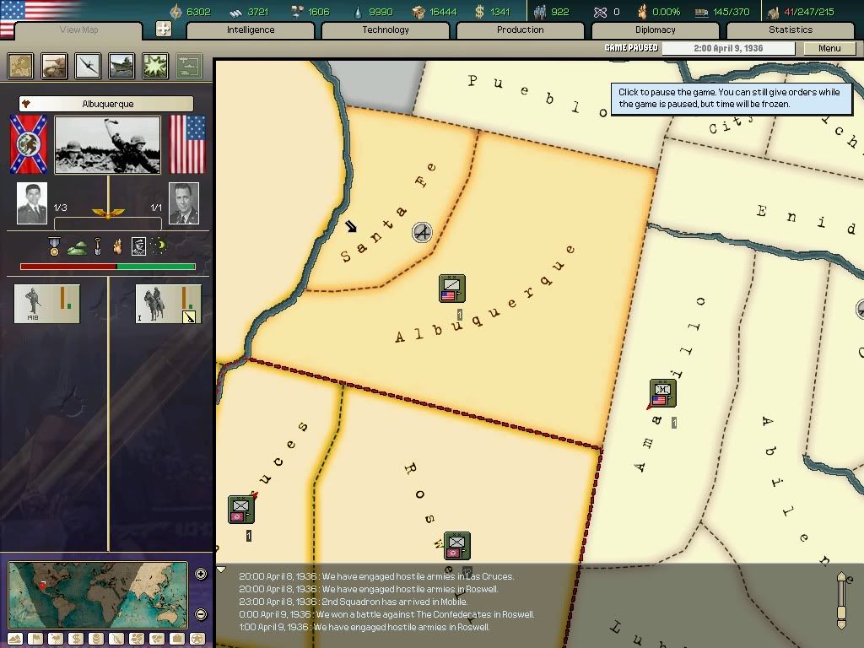Click the world minimap
The height and width of the screenshot is (648, 864).
(x=98, y=595)
